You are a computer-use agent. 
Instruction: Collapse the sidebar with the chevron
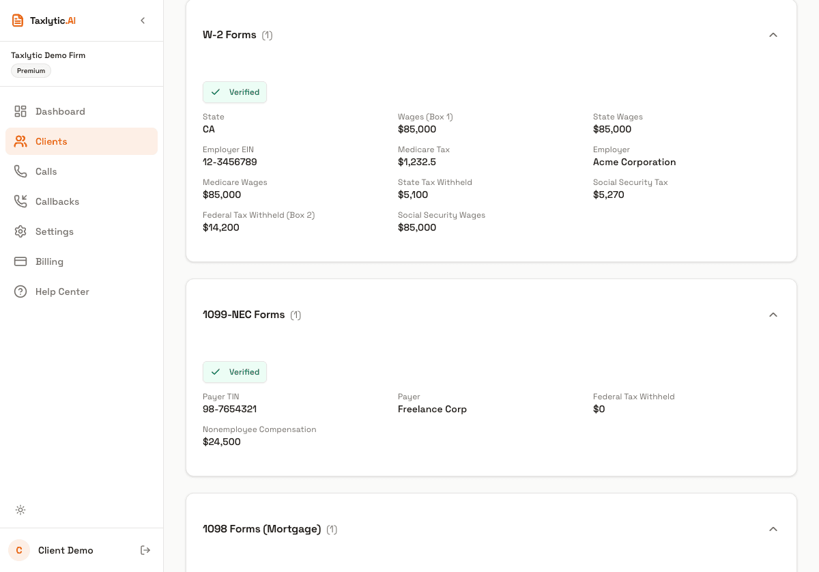click(143, 20)
